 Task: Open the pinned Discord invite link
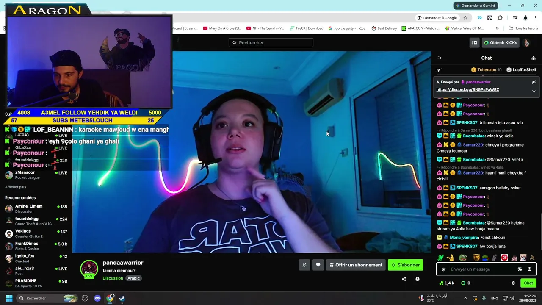467,90
